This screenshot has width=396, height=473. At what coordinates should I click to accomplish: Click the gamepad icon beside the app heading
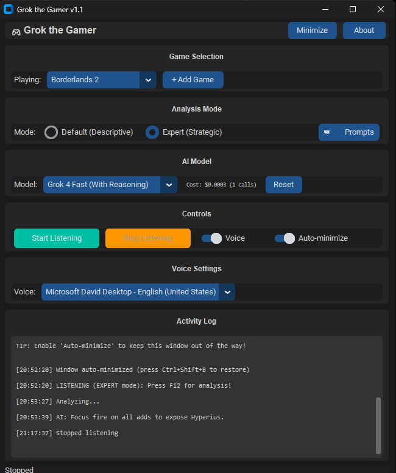pos(16,31)
